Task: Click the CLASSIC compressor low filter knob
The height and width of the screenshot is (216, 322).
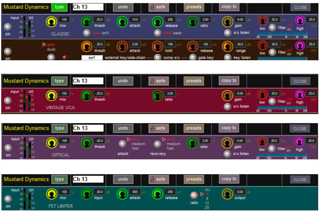Action: (x=263, y=21)
